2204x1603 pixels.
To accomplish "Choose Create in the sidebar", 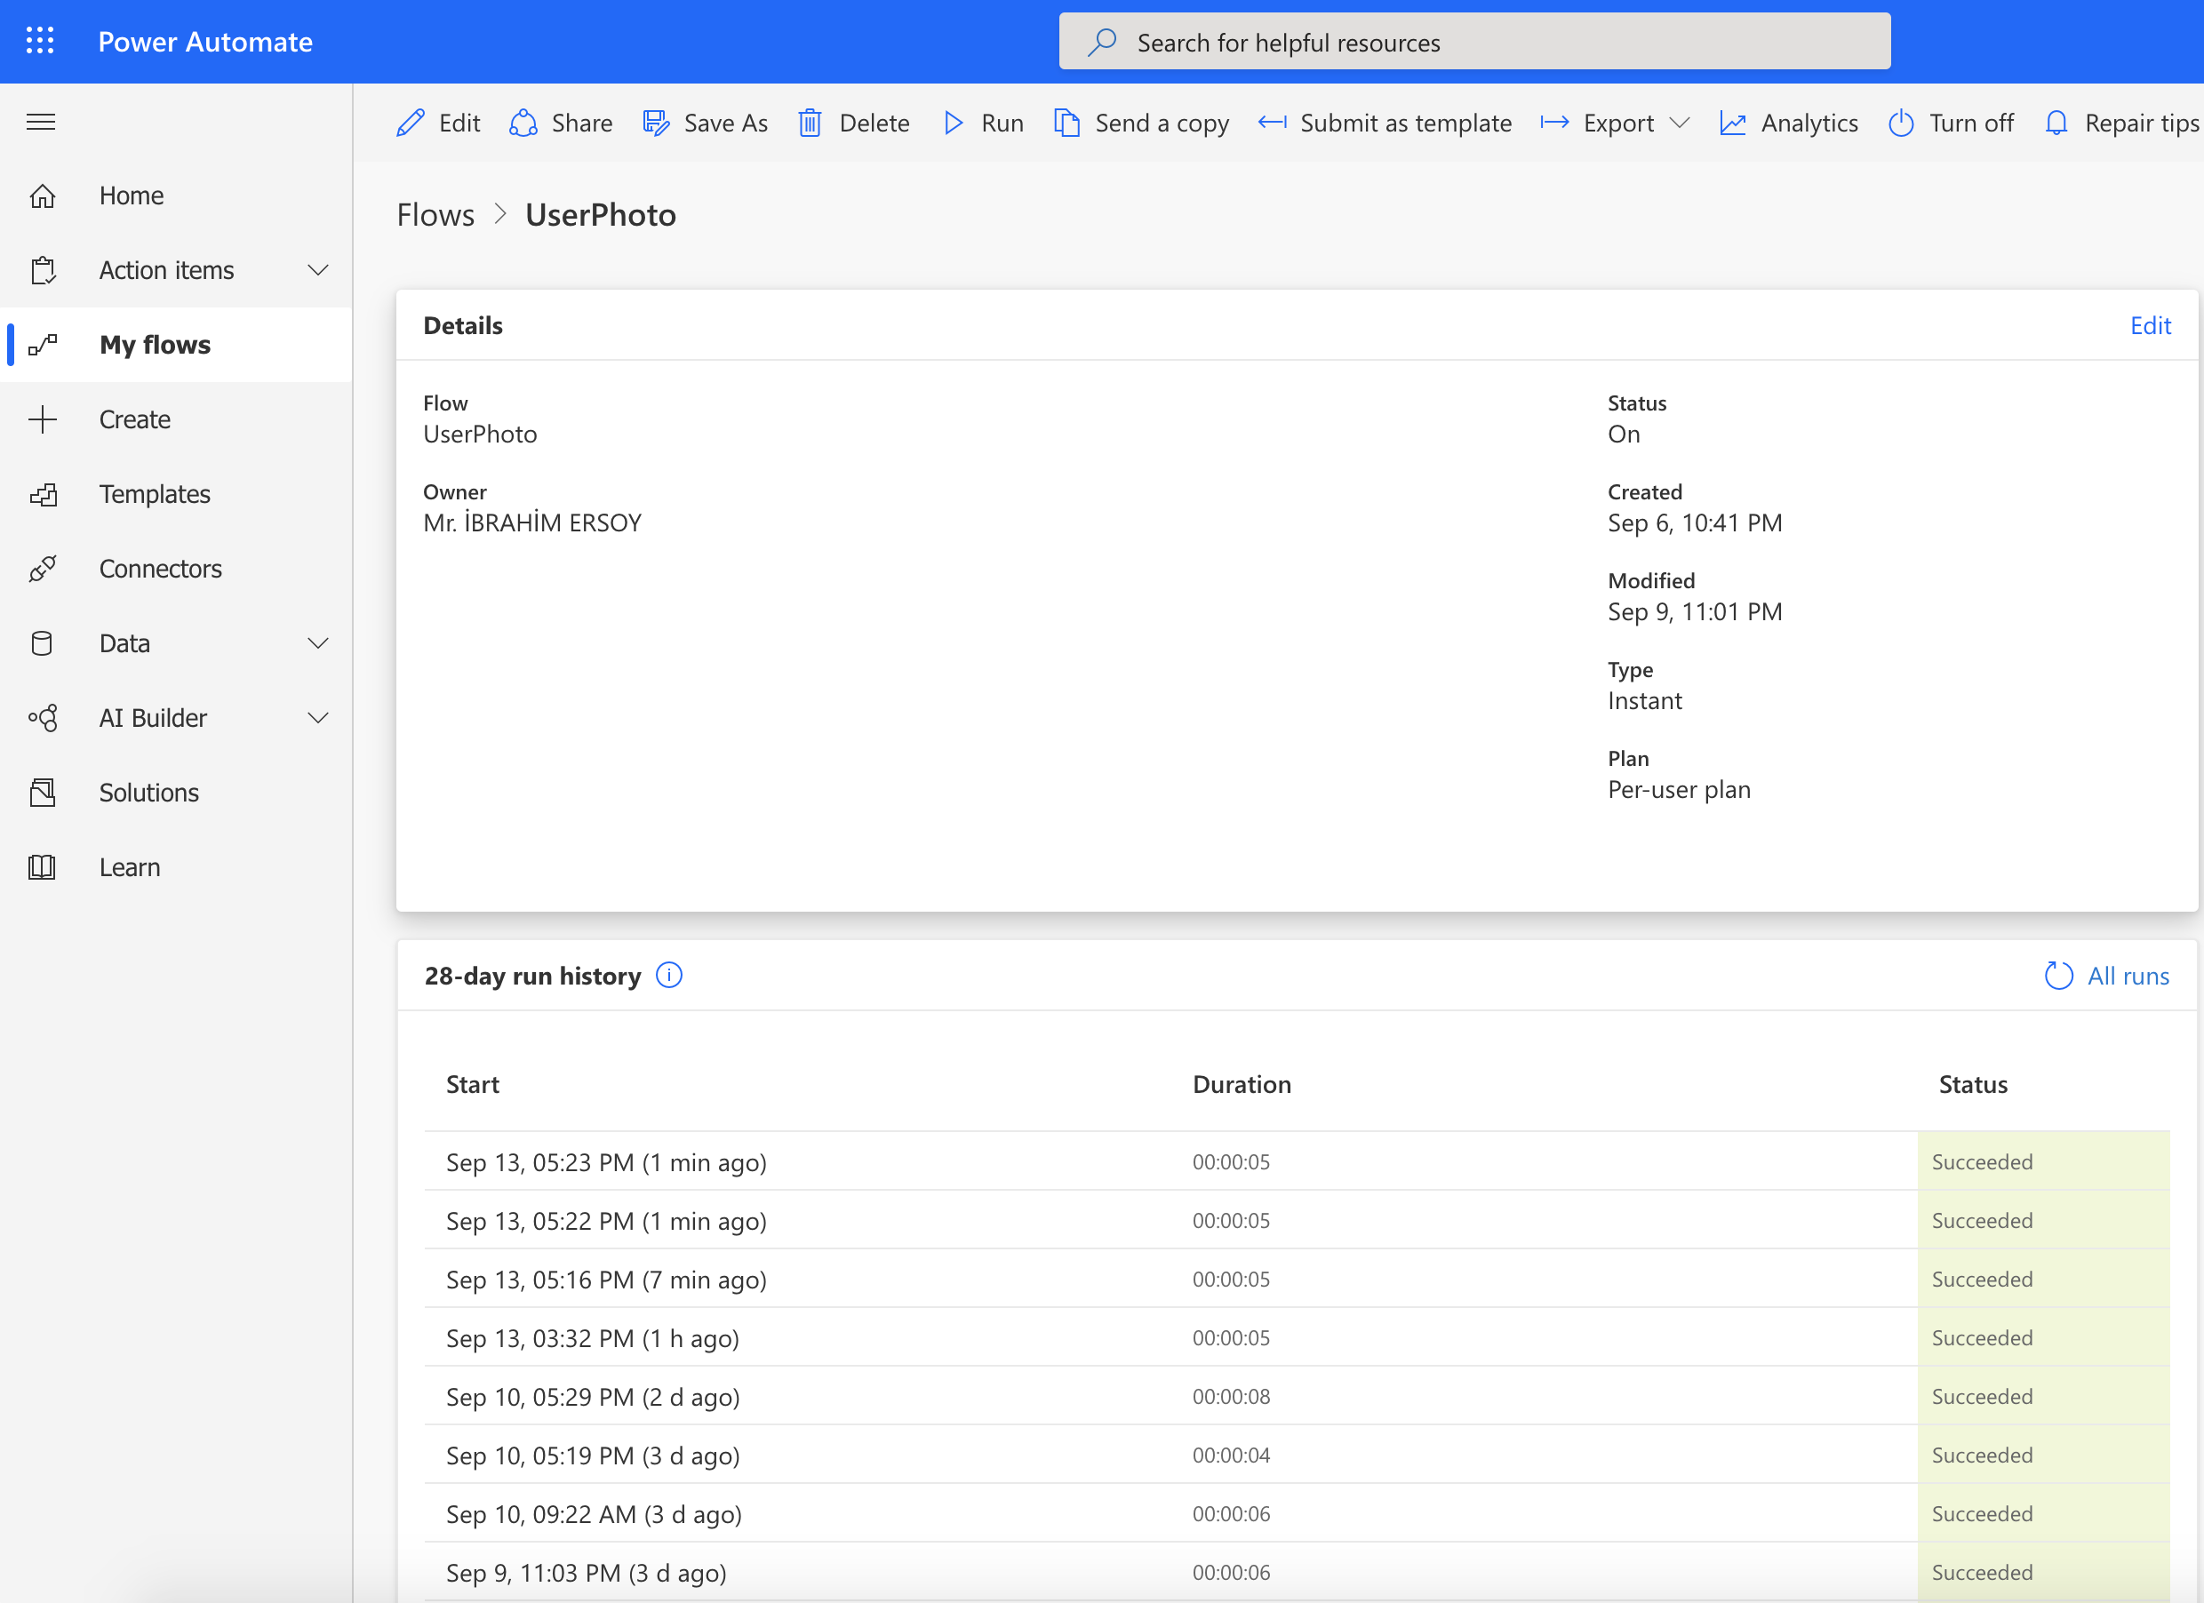I will point(177,419).
